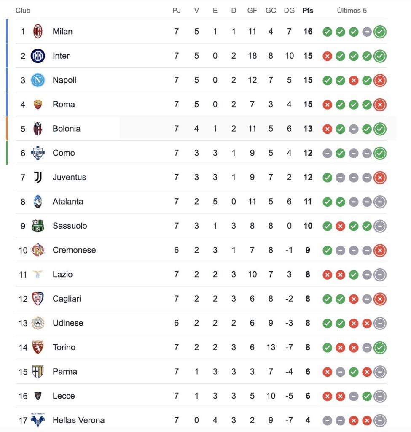Click the Sassuolo club crest icon
The height and width of the screenshot is (432, 411).
click(x=38, y=226)
